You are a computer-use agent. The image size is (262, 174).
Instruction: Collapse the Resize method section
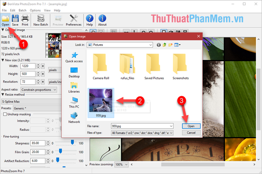point(3,95)
